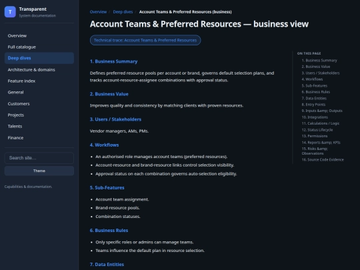
Task: Click the Transparent logo icon
Action: pyautogui.click(x=10, y=12)
